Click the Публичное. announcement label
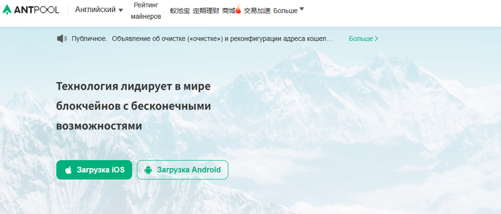Viewport: 501px width, 214px height. [89, 38]
